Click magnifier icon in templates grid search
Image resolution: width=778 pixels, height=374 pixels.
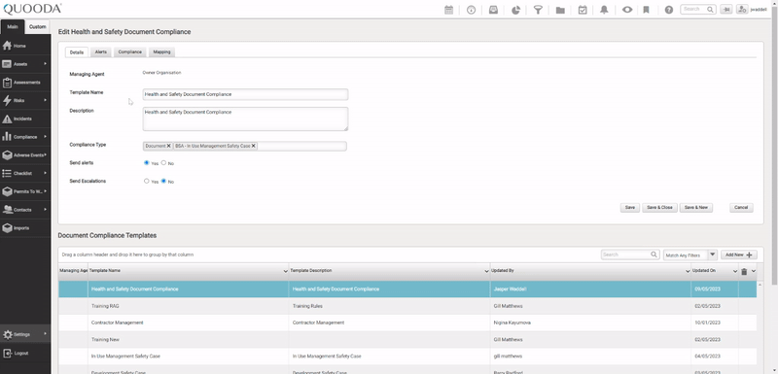[x=654, y=255]
